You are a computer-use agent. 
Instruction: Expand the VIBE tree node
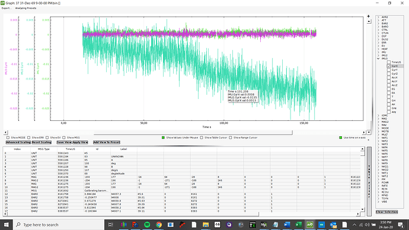378,202
